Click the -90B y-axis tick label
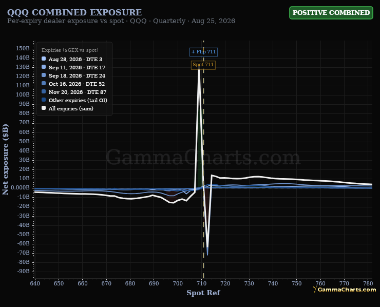This screenshot has height=307, width=380. pos(24,272)
